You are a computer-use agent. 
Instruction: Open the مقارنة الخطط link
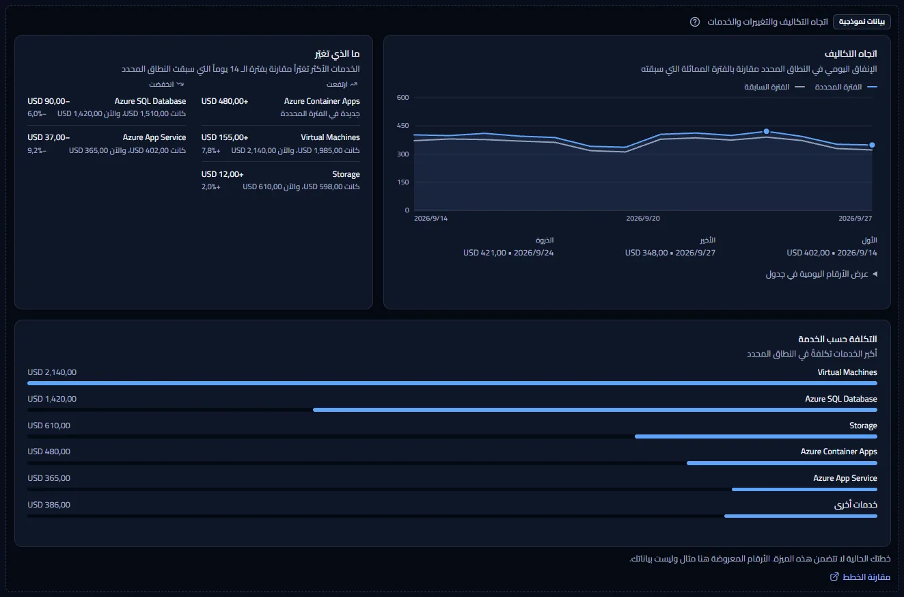coord(860,577)
